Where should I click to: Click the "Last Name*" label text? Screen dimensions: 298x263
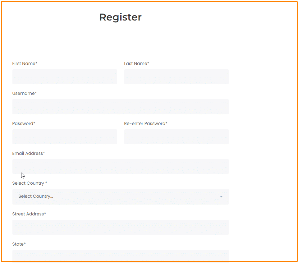click(x=136, y=63)
